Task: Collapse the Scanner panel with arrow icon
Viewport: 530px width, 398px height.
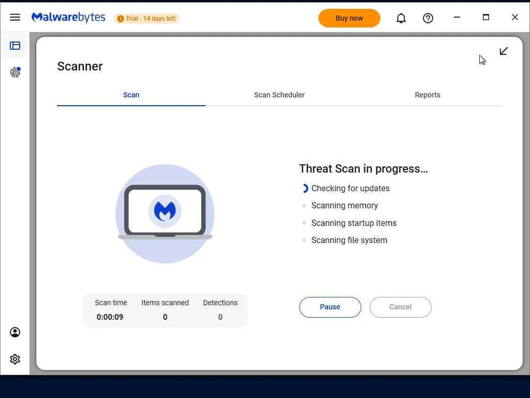Action: click(x=504, y=51)
